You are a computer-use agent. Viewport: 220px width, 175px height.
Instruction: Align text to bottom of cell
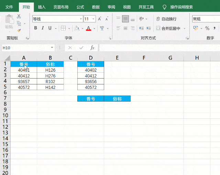click(133, 19)
